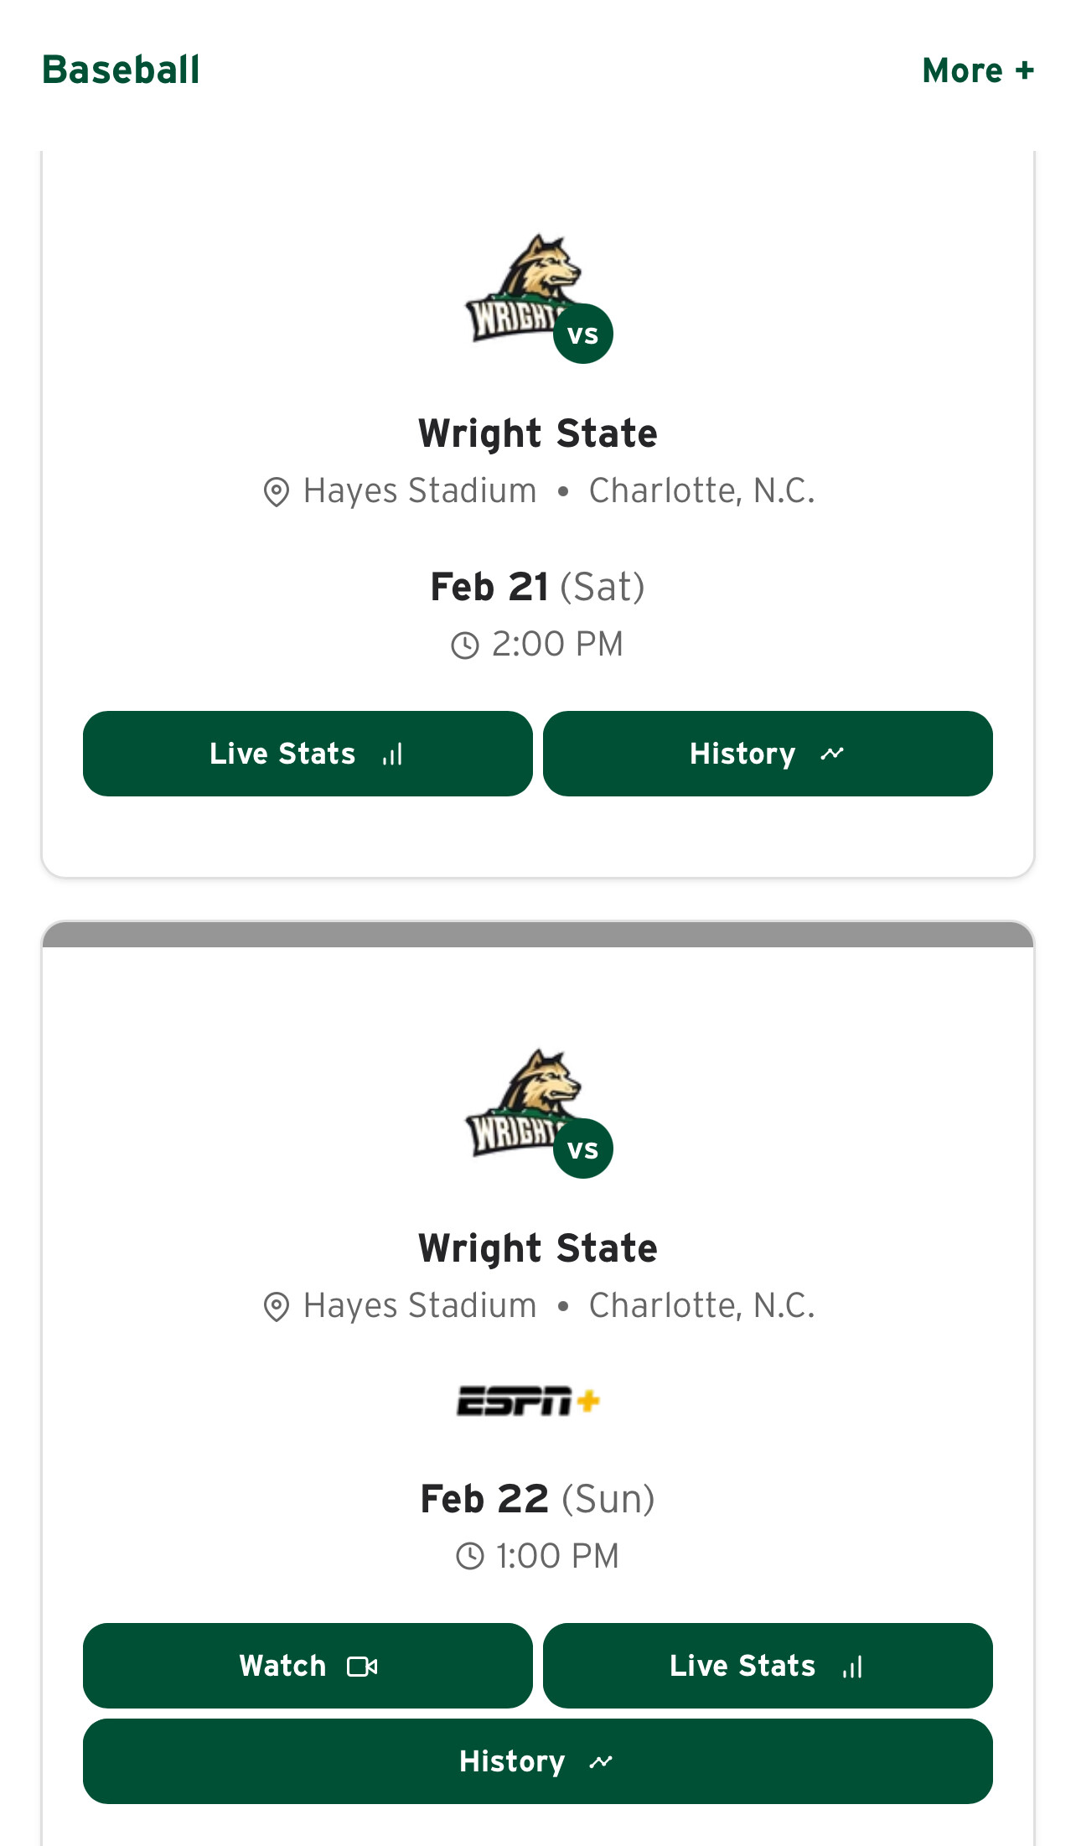
Task: View History for the Feb 21 game
Action: (x=768, y=754)
